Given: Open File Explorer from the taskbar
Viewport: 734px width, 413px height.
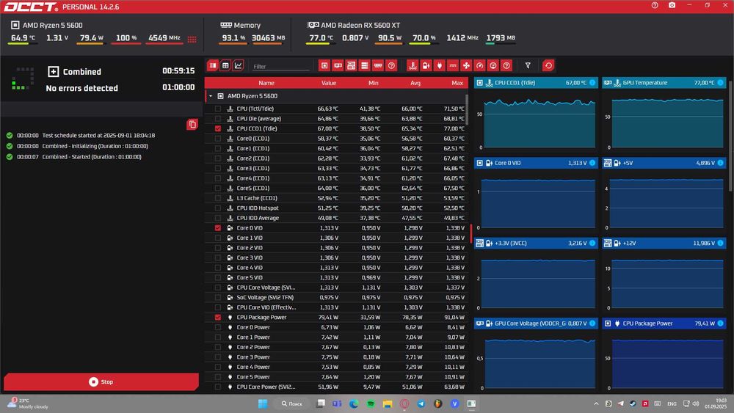Looking at the screenshot, I should pos(387,403).
